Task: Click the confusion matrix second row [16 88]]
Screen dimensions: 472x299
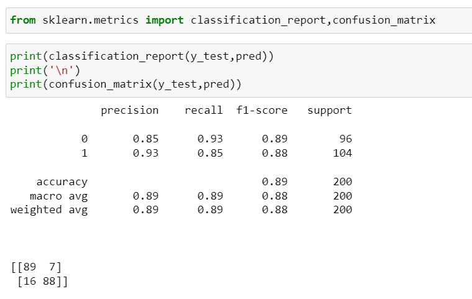Action: click(43, 282)
